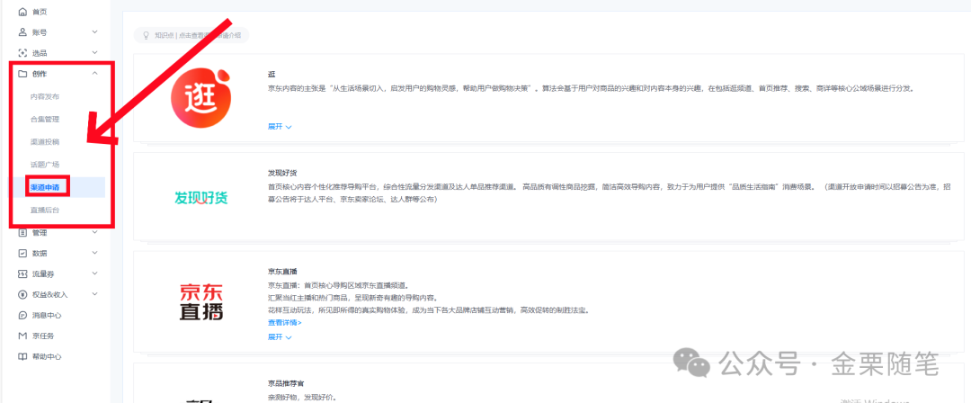Click the 选品 scan-frame icon
The image size is (971, 403).
pos(22,53)
